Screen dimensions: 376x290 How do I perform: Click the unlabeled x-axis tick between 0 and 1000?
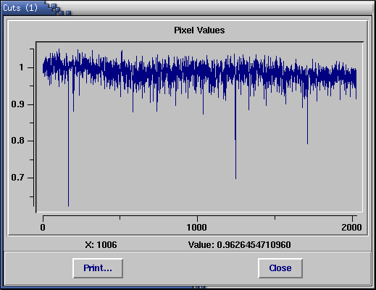click(x=120, y=217)
